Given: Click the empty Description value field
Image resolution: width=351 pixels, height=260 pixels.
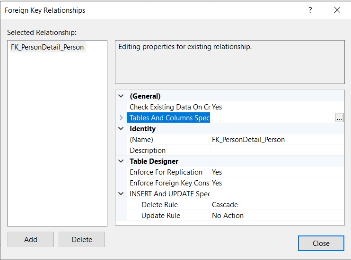Looking at the screenshot, I should (x=277, y=151).
